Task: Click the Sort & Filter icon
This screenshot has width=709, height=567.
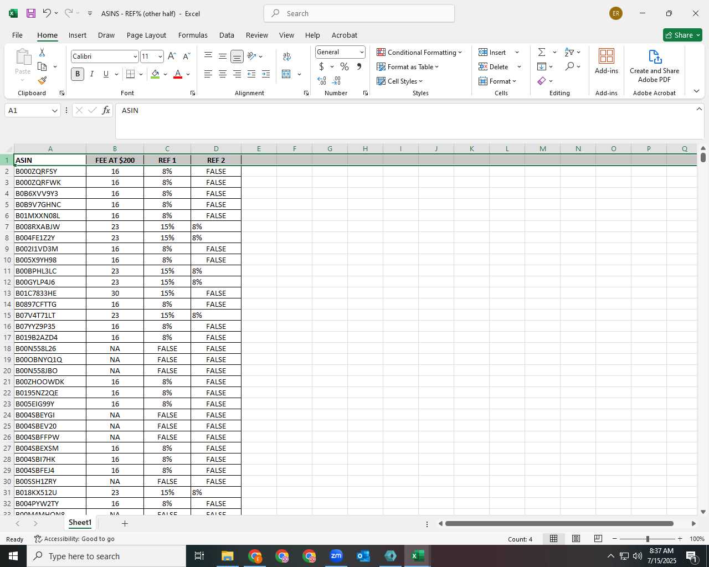Action: [569, 52]
